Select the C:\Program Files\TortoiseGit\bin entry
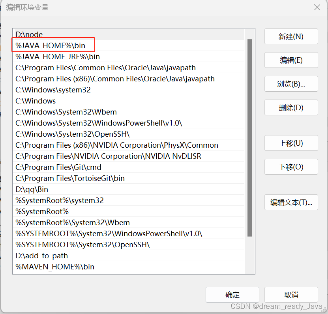 [x=69, y=178]
